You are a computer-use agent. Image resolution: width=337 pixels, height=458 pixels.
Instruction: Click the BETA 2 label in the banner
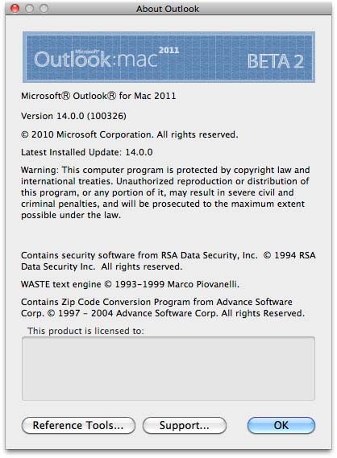pos(276,61)
